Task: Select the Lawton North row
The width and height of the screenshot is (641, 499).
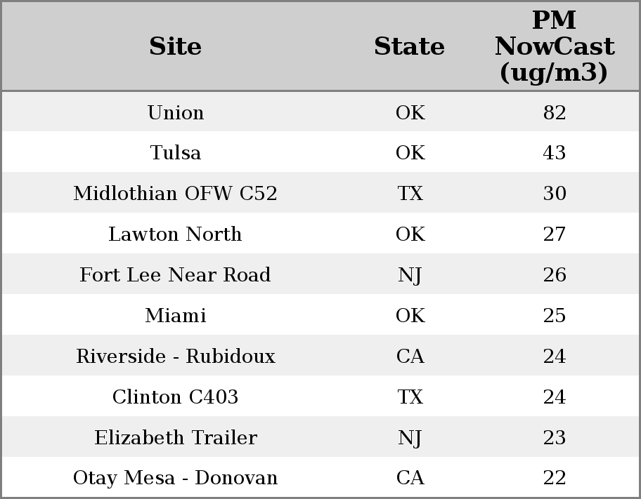Action: tap(175, 234)
